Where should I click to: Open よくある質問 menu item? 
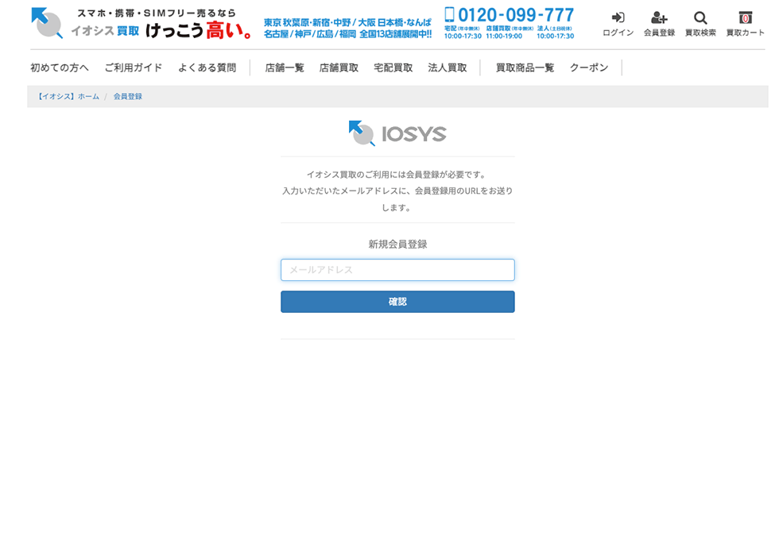(207, 67)
